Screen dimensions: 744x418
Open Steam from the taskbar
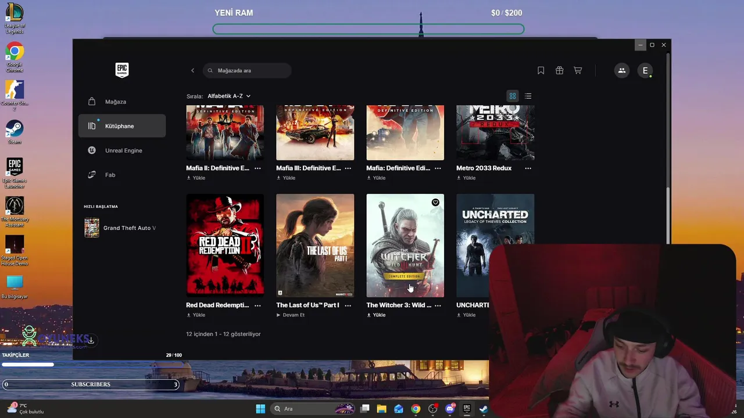point(484,409)
